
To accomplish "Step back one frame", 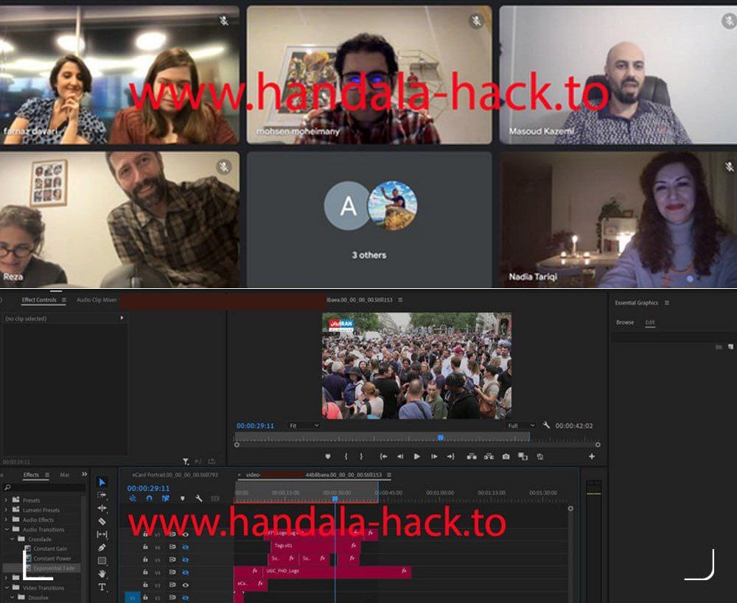I will pyautogui.click(x=400, y=456).
